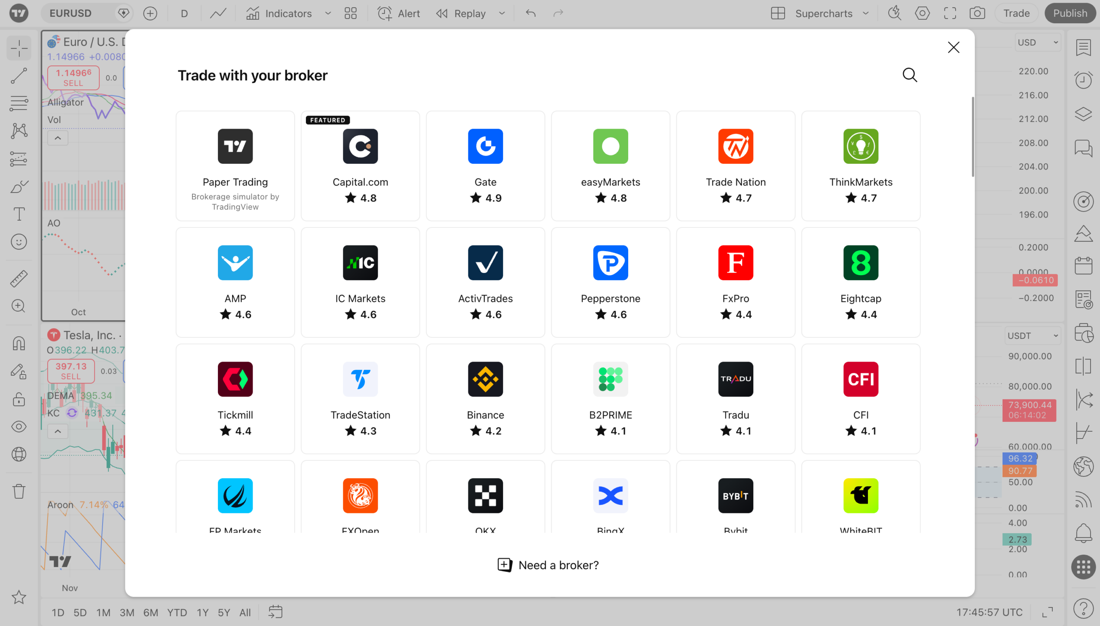The height and width of the screenshot is (626, 1100).
Task: Expand the indicators favorites dropdown arrow
Action: pyautogui.click(x=328, y=13)
